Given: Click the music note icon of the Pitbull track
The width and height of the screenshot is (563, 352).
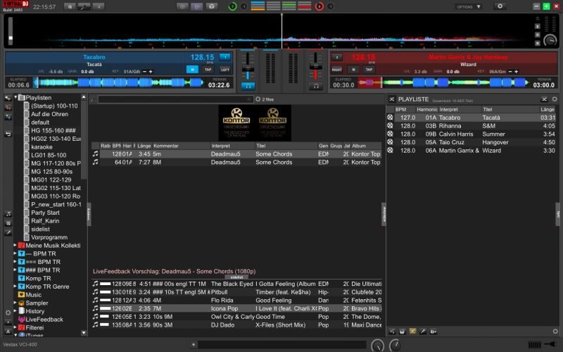Looking at the screenshot, I should coord(96,291).
